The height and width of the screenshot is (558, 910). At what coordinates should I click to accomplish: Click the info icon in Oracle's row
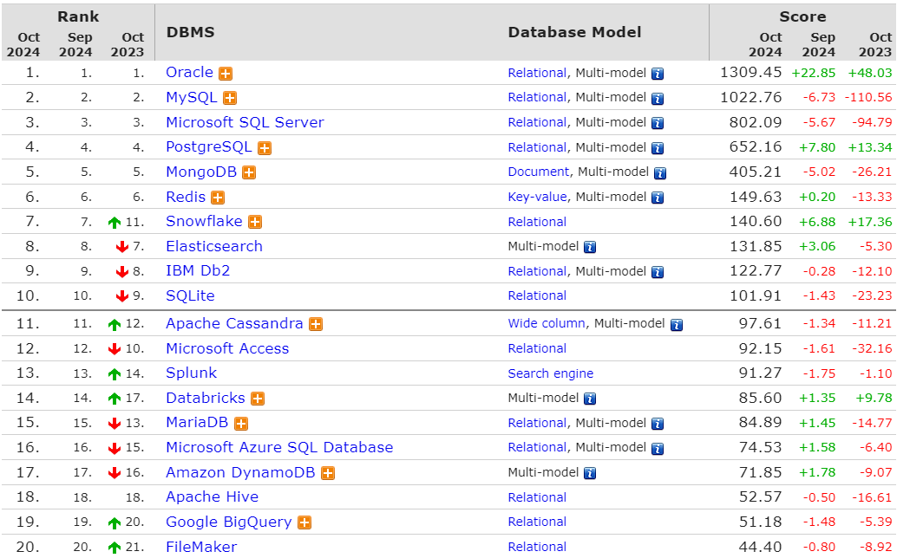pyautogui.click(x=658, y=75)
